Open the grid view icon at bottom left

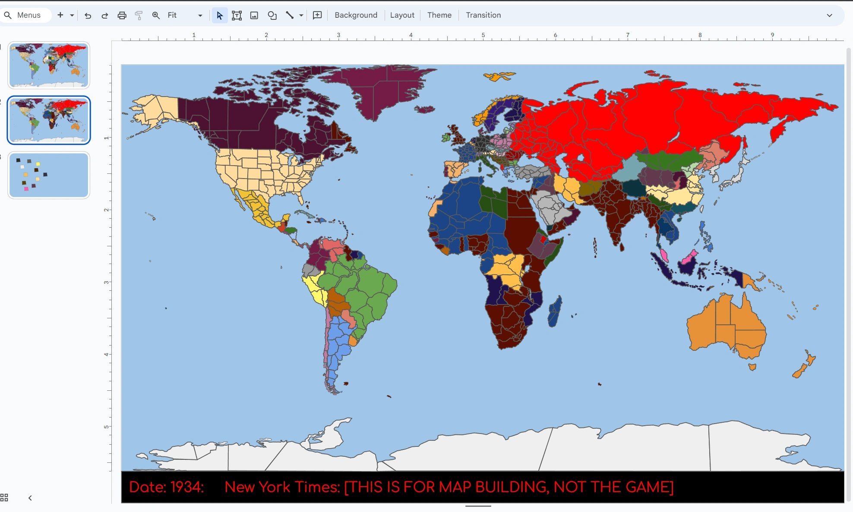coord(4,498)
